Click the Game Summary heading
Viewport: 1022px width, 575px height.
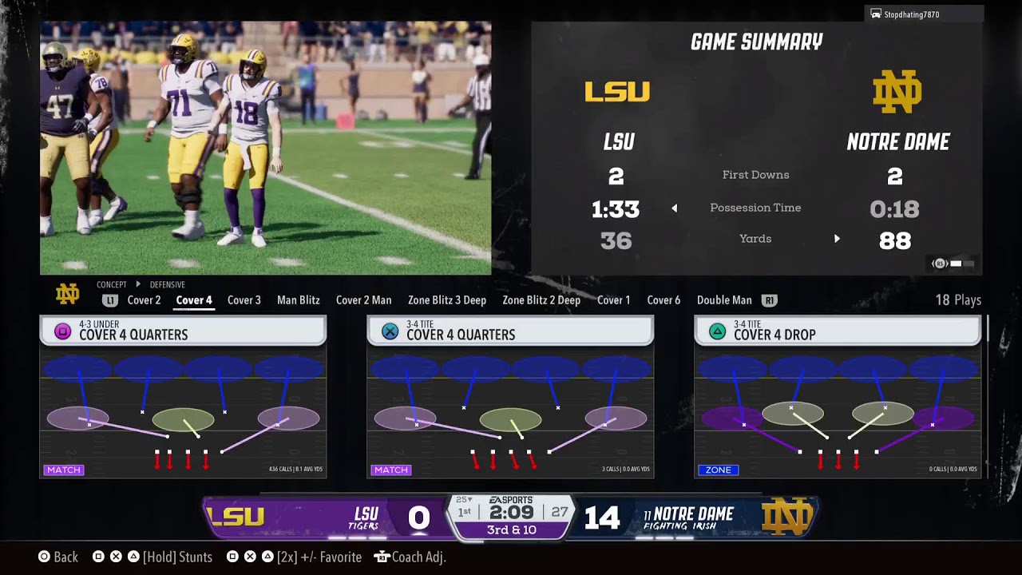tap(756, 42)
